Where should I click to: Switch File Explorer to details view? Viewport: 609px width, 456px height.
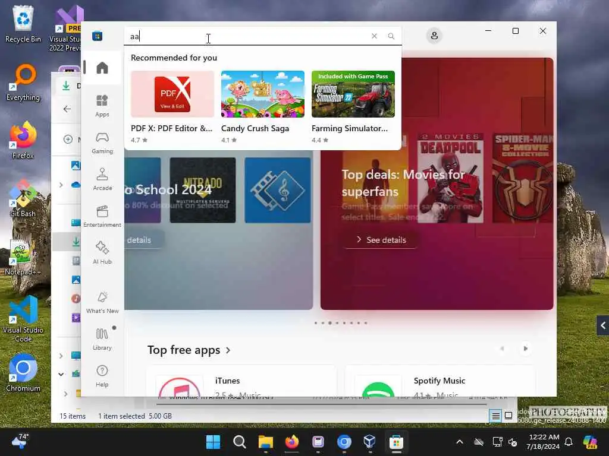[x=496, y=416]
